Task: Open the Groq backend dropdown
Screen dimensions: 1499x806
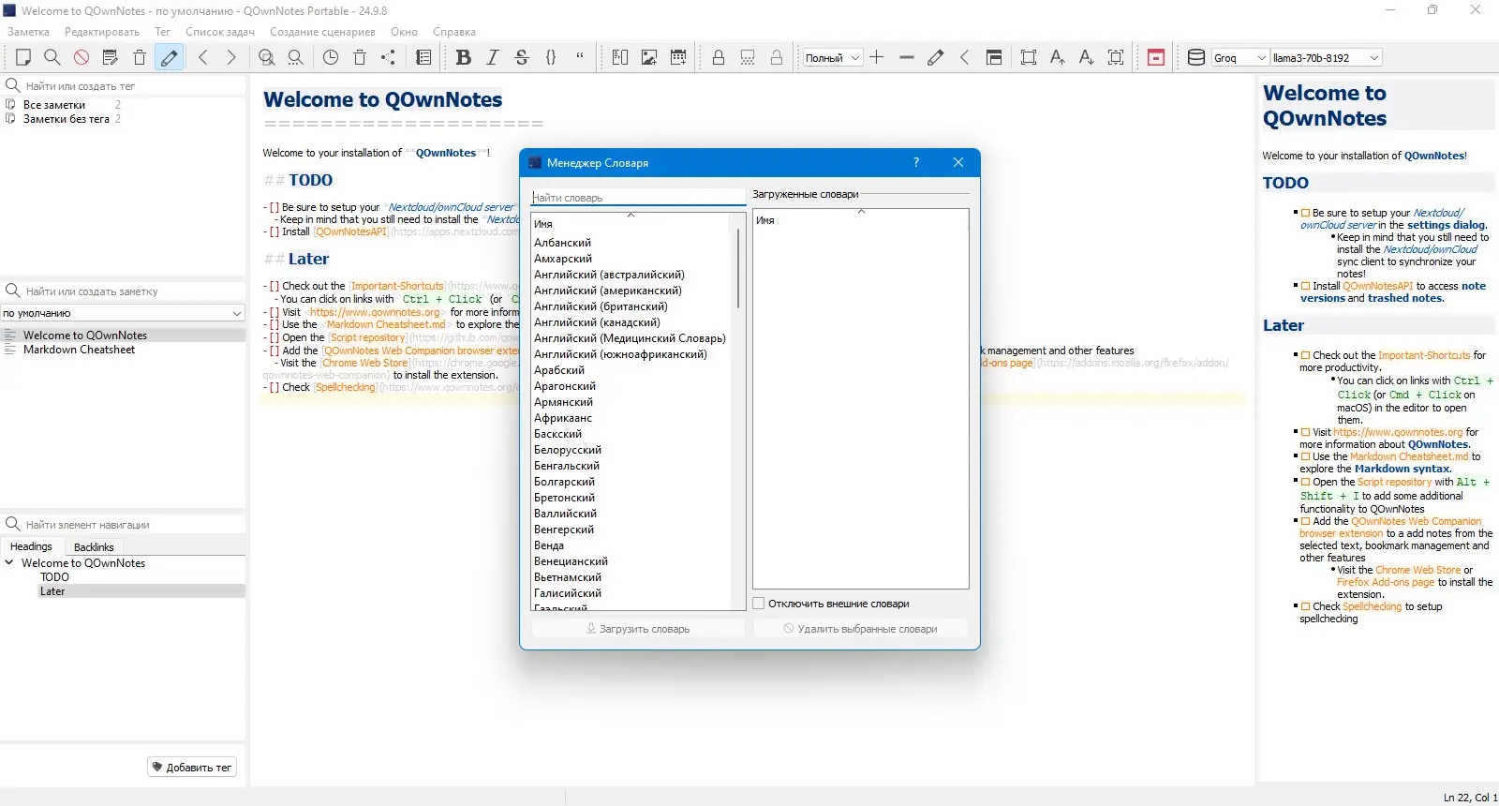Action: [1239, 57]
